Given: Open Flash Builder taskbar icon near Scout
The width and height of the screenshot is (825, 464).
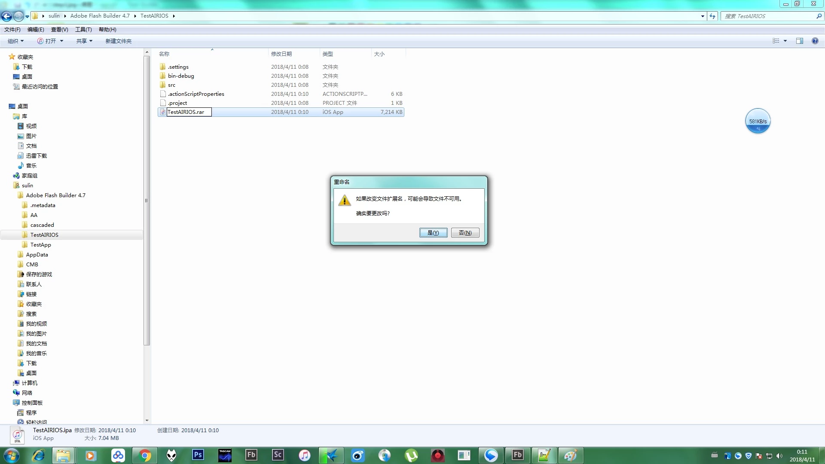Looking at the screenshot, I should pyautogui.click(x=251, y=455).
